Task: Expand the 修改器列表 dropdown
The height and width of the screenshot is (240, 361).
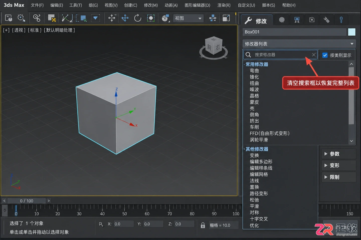Action: coord(299,44)
